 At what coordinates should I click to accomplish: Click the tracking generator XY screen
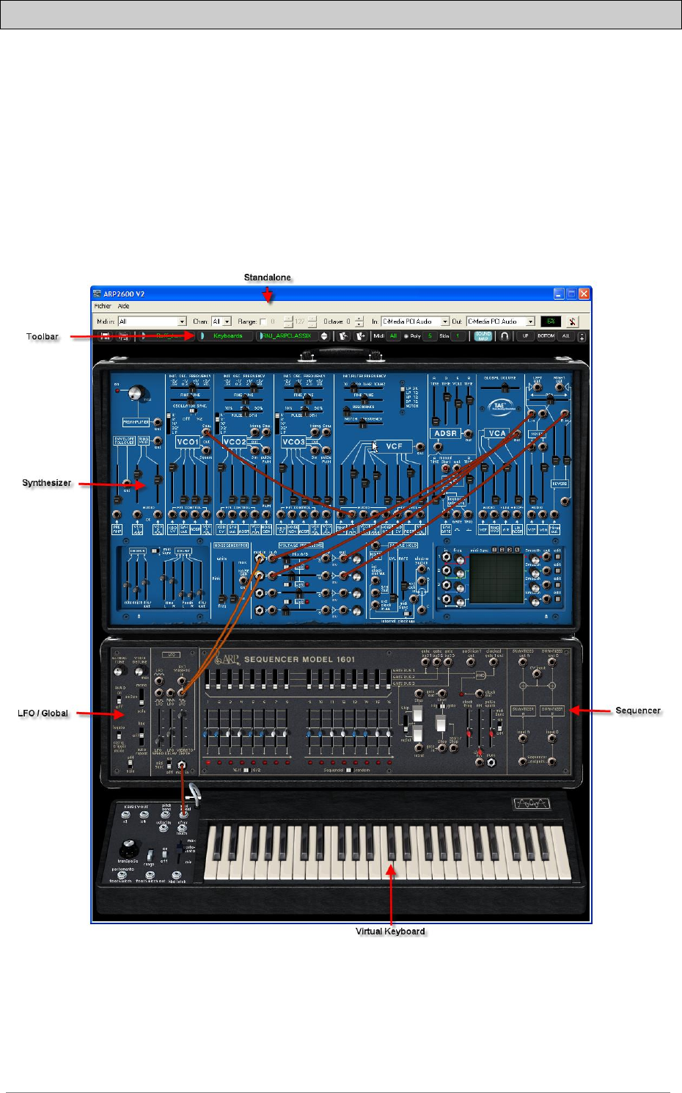tap(496, 577)
